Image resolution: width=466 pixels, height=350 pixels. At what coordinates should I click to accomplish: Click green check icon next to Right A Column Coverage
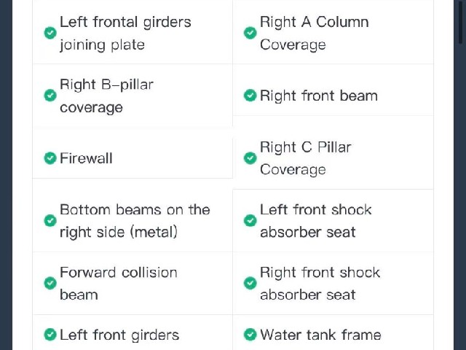pyautogui.click(x=250, y=33)
